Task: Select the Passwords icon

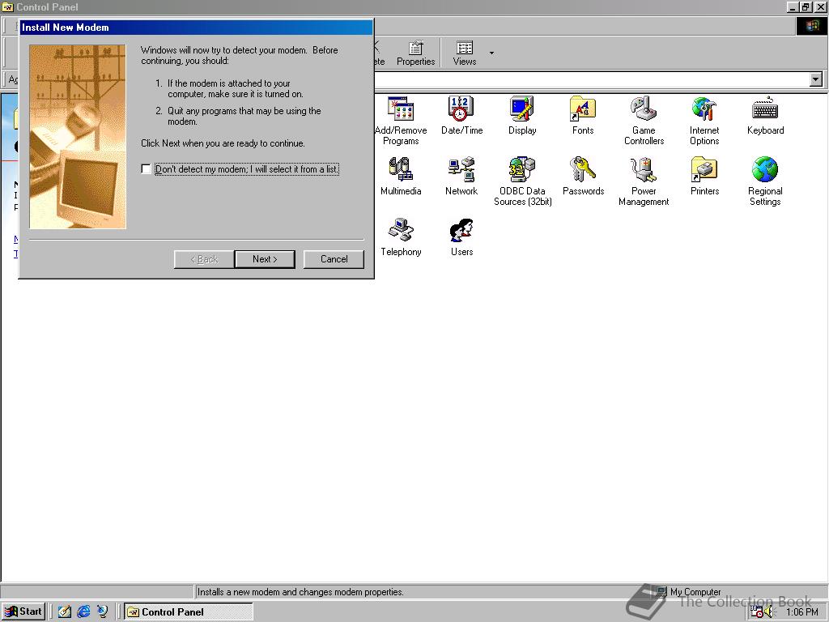Action: point(583,176)
